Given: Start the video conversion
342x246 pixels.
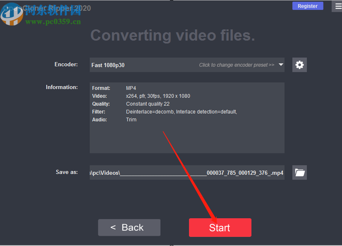Looking at the screenshot, I should 220,227.
